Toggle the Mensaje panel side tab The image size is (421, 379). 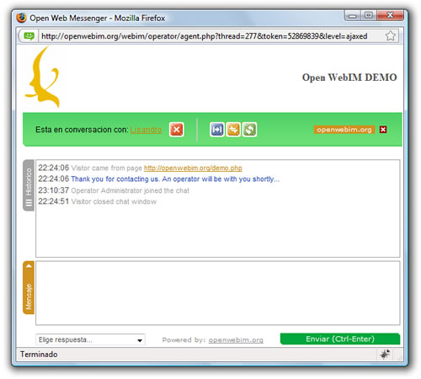[x=29, y=288]
